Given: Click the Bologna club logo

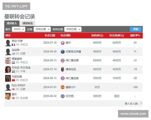Looking at the screenshot, I should click(x=63, y=69).
